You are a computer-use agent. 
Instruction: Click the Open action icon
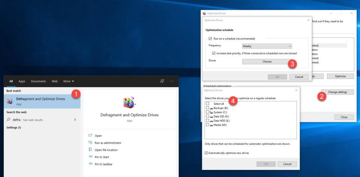point(90,135)
